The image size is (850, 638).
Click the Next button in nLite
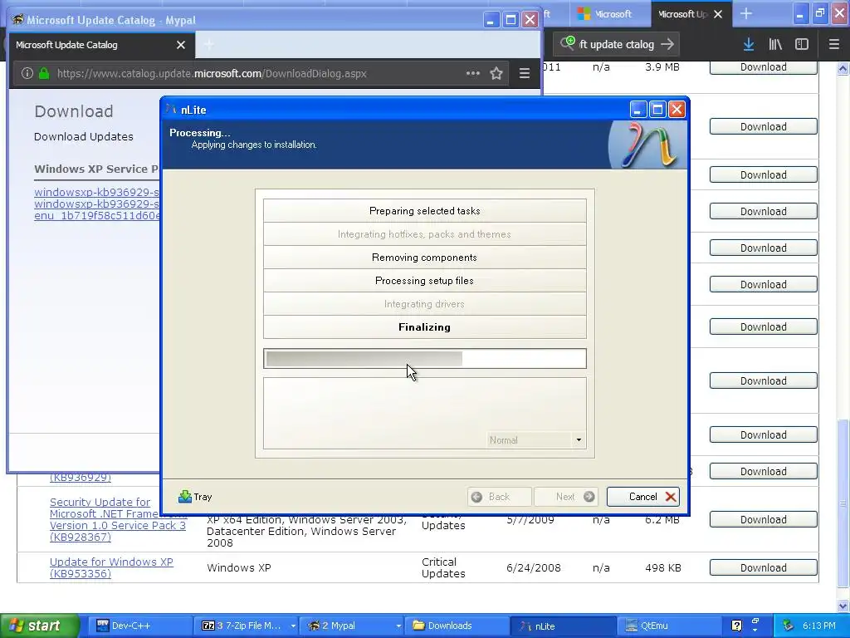(x=566, y=497)
